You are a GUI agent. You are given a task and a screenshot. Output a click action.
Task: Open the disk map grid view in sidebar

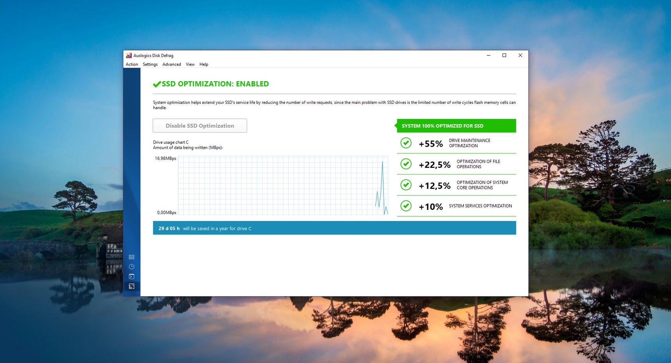pos(131,257)
